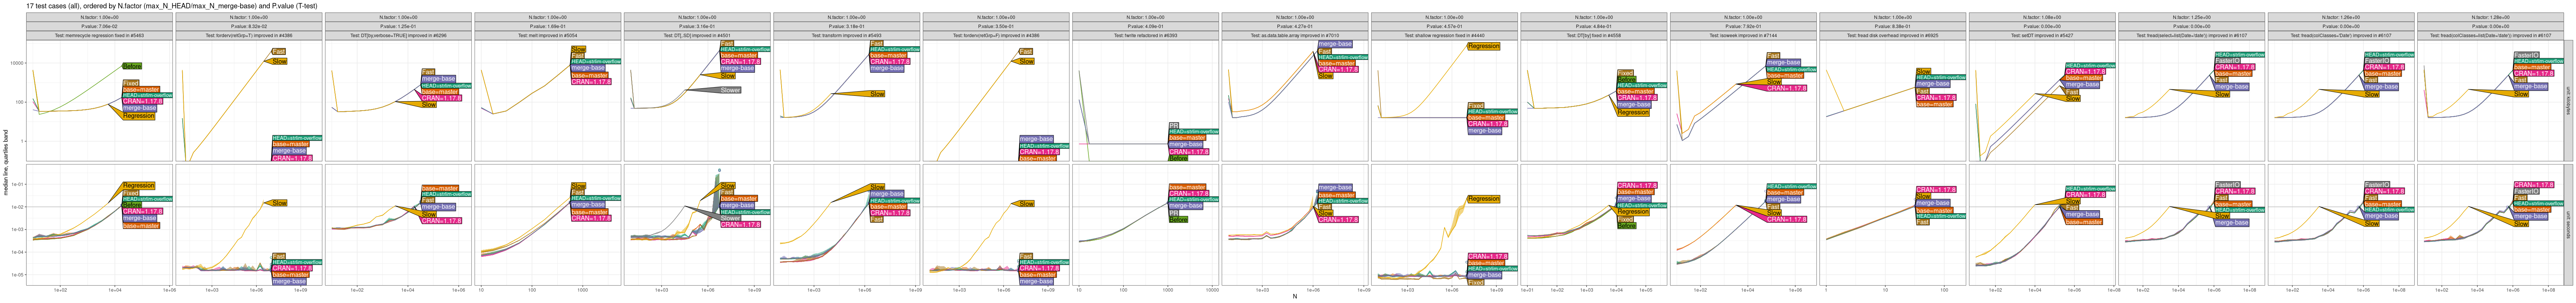Select 'Test: fread disk overhead improved in #6925' header
The height and width of the screenshot is (303, 2576).
(1892, 35)
